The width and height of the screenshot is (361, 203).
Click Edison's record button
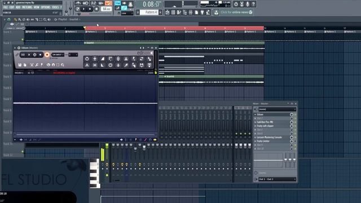(47, 55)
